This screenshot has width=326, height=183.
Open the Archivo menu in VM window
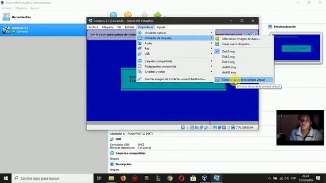[x=93, y=27]
